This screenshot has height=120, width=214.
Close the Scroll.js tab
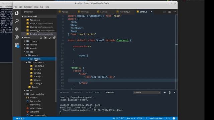click(151, 12)
